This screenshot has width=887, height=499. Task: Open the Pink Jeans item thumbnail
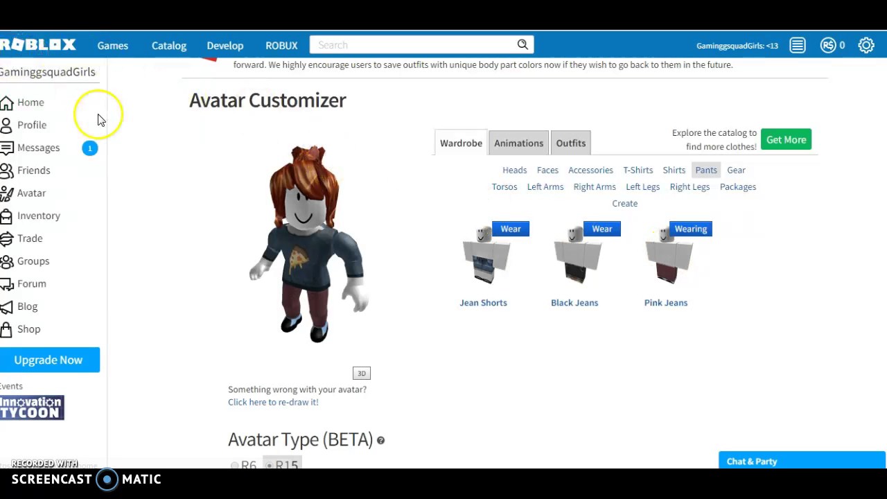667,255
